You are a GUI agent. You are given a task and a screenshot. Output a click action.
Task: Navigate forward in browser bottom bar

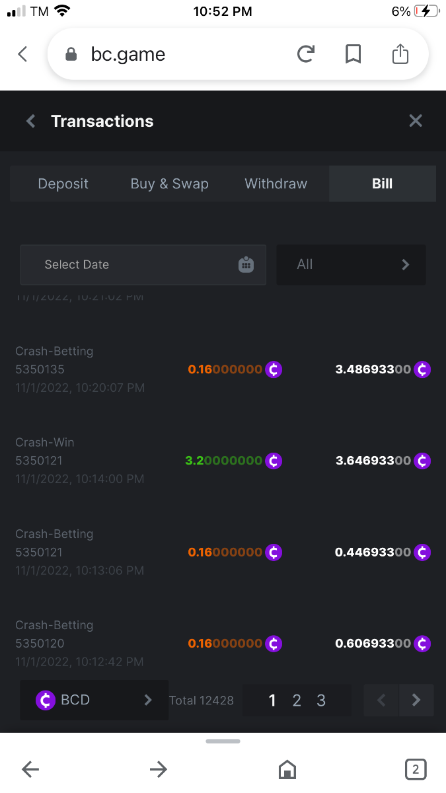coord(159,769)
